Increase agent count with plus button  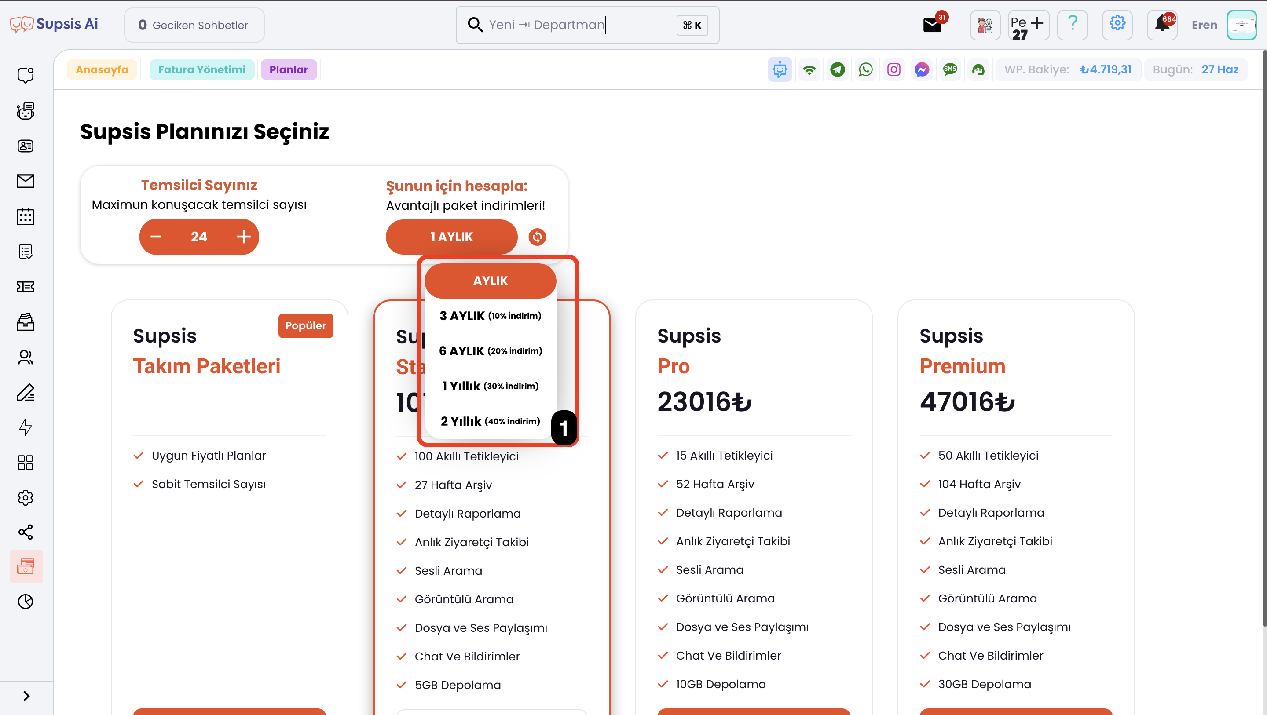243,237
